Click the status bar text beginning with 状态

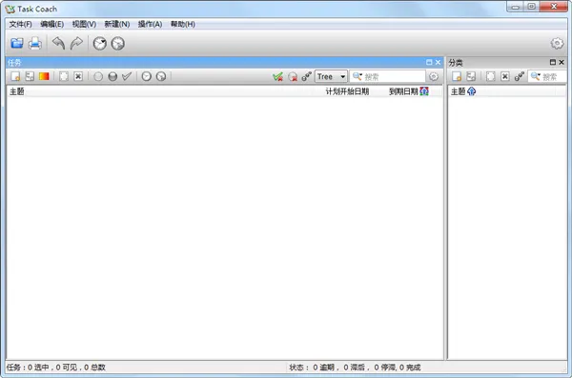(x=355, y=368)
